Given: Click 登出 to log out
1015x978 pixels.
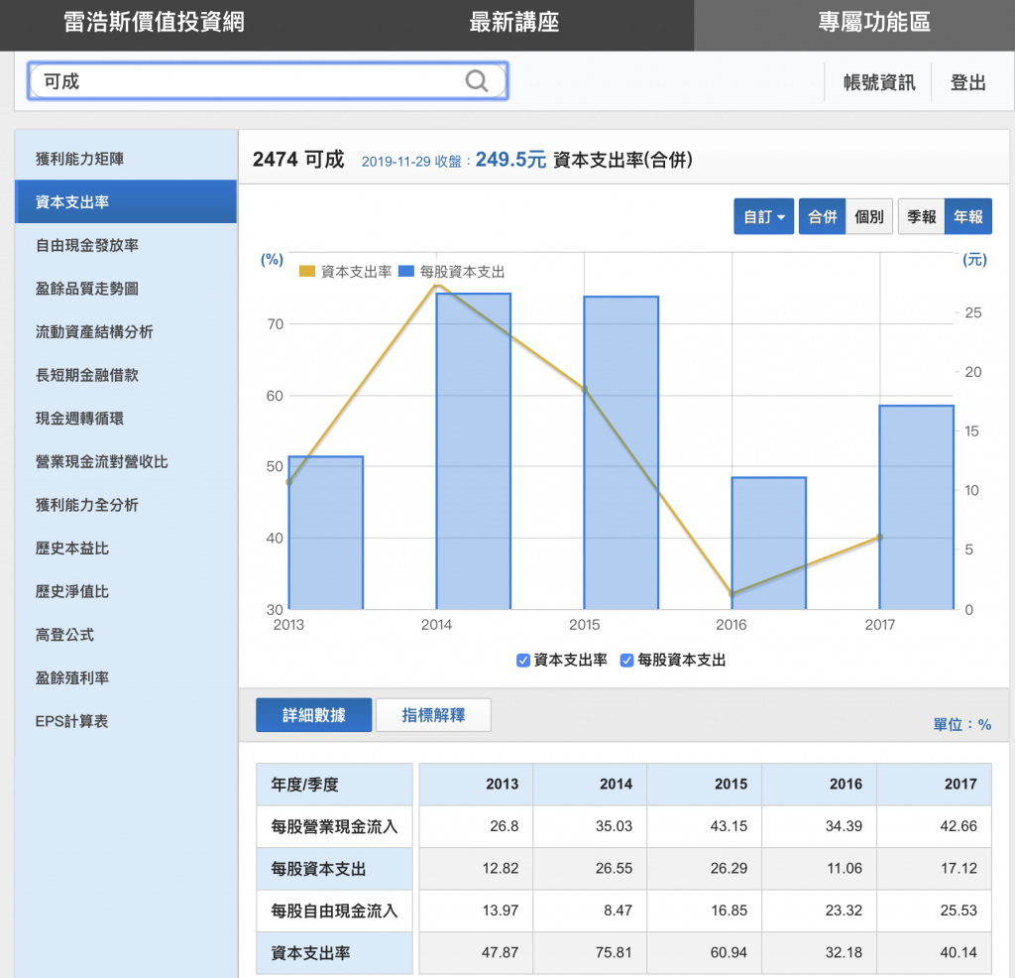Looking at the screenshot, I should [967, 82].
